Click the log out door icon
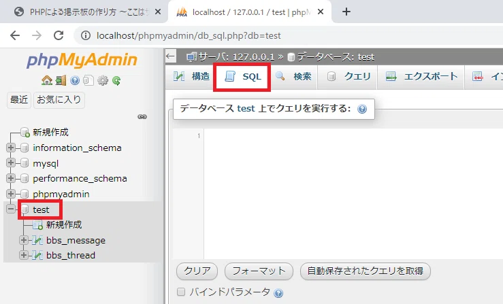The height and width of the screenshot is (304, 503). (61, 80)
